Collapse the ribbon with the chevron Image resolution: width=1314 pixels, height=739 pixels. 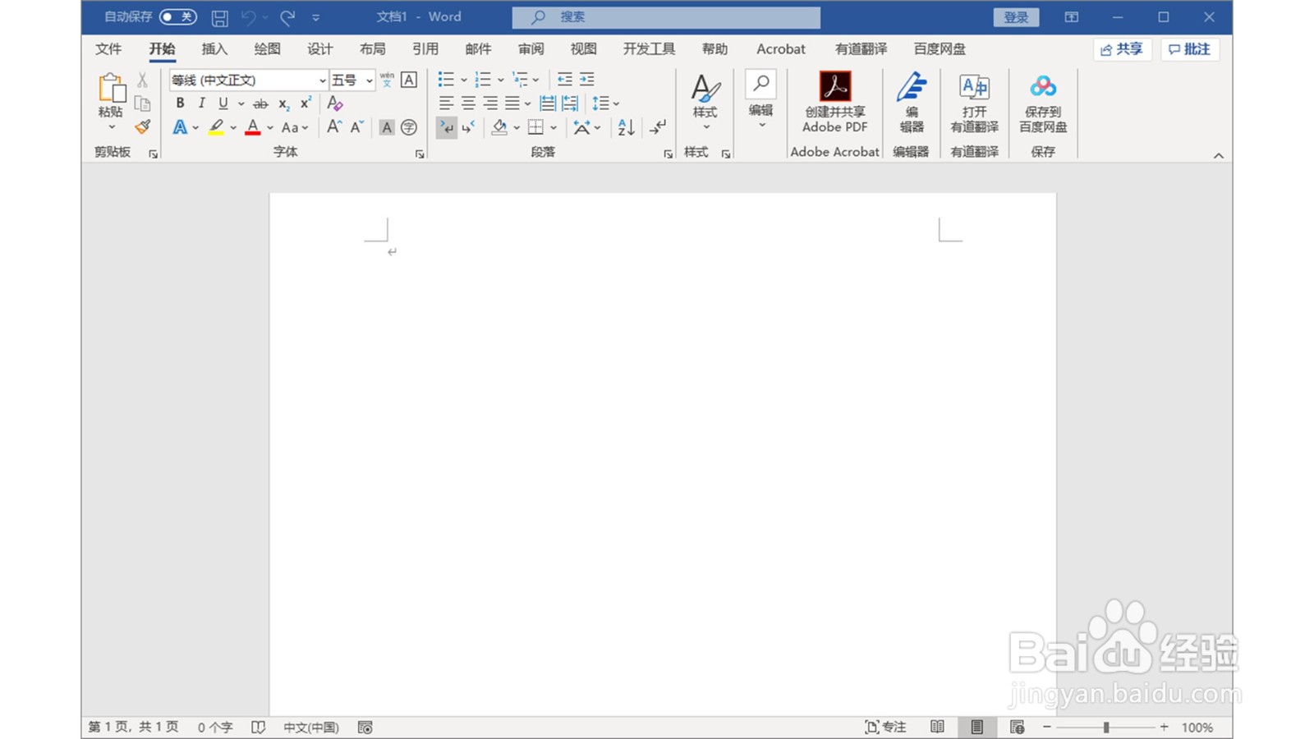(1219, 155)
